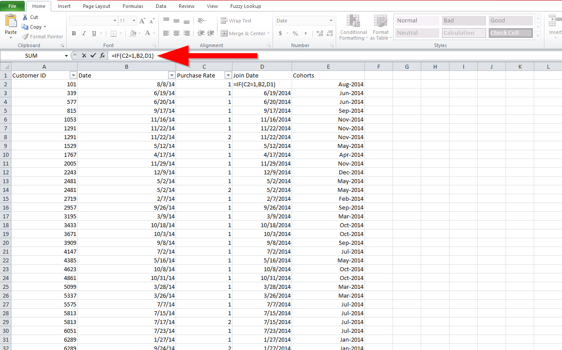Click the Increase Decimal icon
Screen dimensions: 562x350
[x=320, y=33]
